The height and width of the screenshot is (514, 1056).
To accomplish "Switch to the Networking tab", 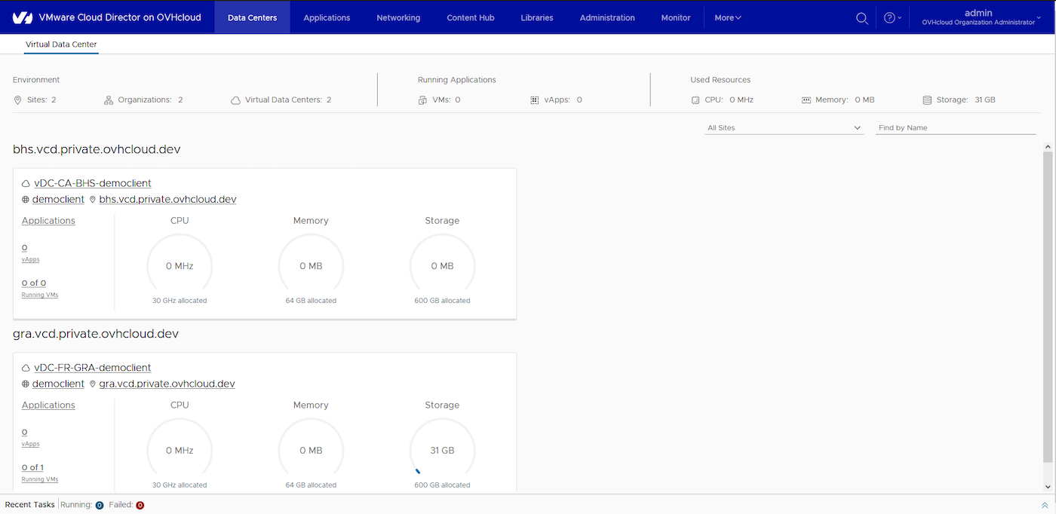I will coord(398,18).
